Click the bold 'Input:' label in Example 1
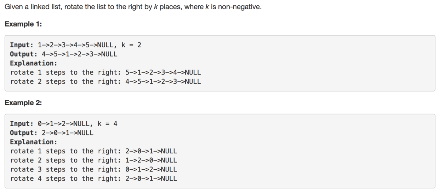The image size is (439, 193). [22, 45]
